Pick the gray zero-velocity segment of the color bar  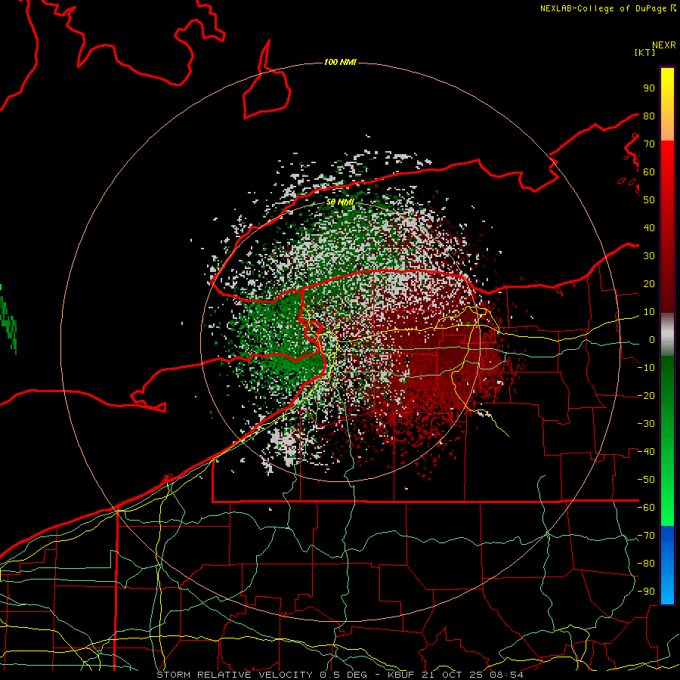point(667,335)
